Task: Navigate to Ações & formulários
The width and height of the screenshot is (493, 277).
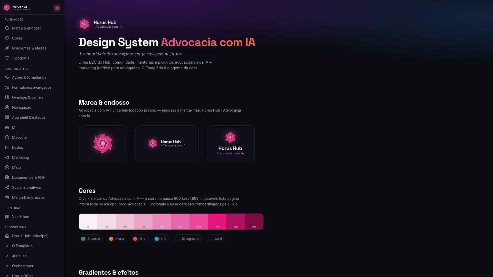Action: point(32,77)
